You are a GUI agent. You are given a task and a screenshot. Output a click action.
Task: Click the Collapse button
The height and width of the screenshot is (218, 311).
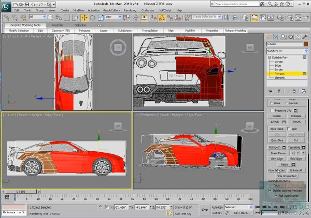pos(296,116)
